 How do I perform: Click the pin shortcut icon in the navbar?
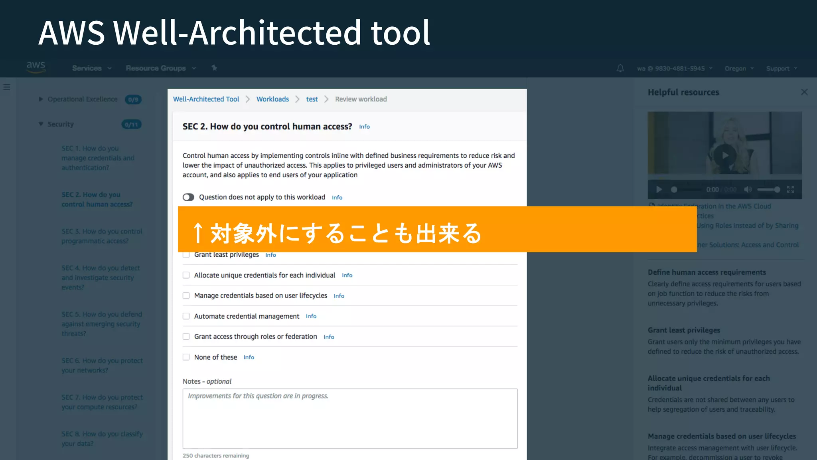[x=214, y=68]
